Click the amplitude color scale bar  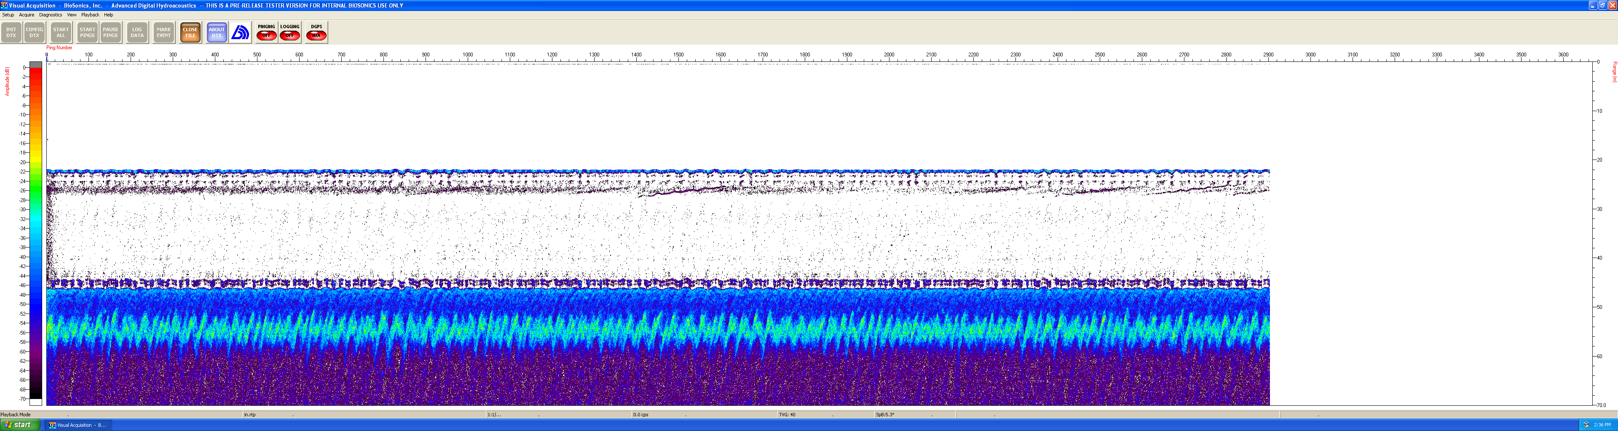(36, 233)
